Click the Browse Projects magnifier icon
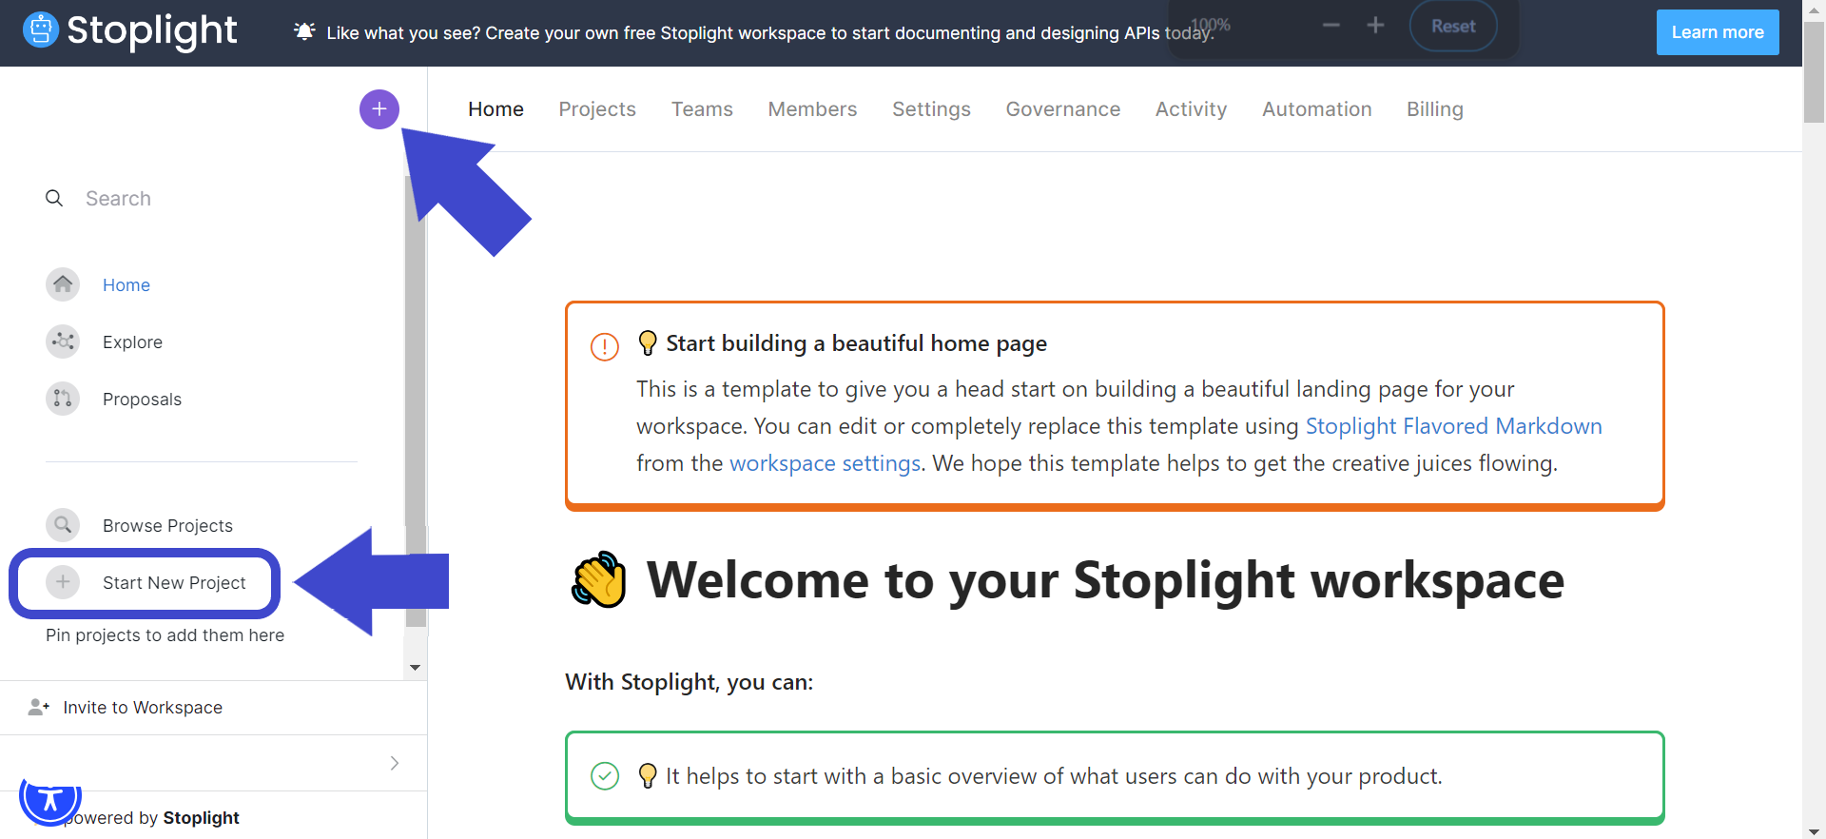The height and width of the screenshot is (839, 1826). point(63,525)
